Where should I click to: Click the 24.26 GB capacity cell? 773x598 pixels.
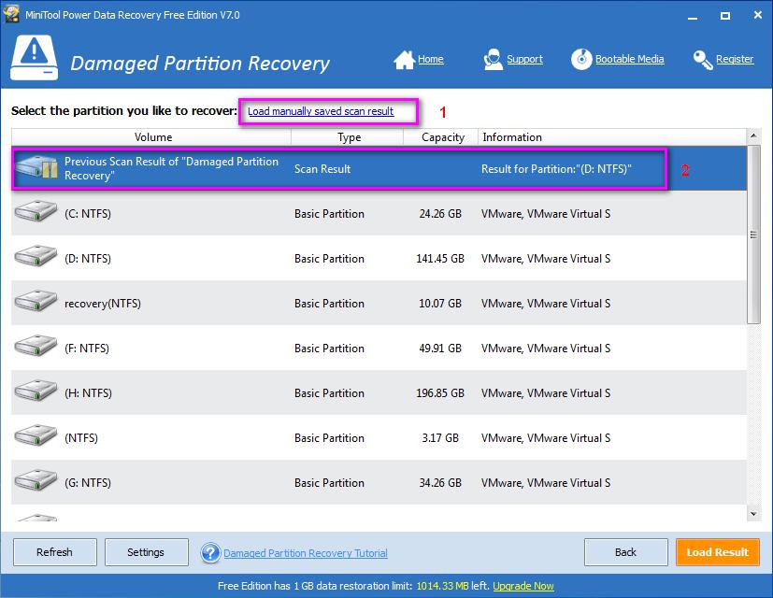(440, 213)
